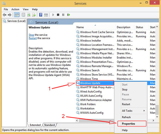Click the Services app icon in title bar
161x134 pixels.
[x=4, y=3]
